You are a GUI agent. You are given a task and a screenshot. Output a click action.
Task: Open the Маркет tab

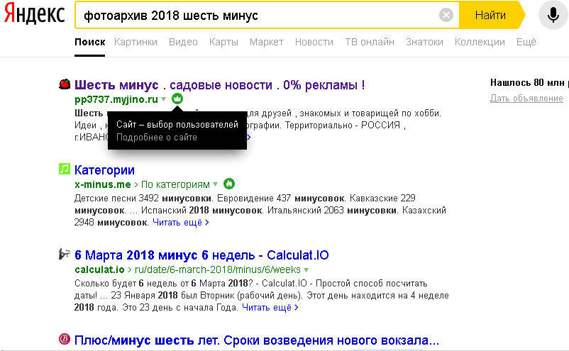[267, 42]
